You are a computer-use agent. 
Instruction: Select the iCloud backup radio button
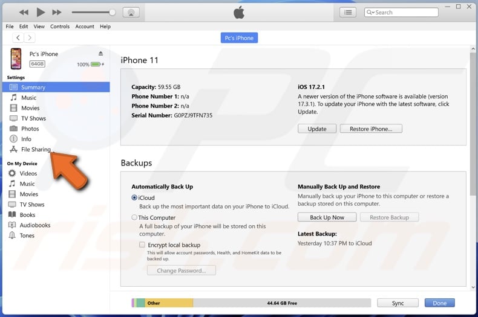point(134,197)
